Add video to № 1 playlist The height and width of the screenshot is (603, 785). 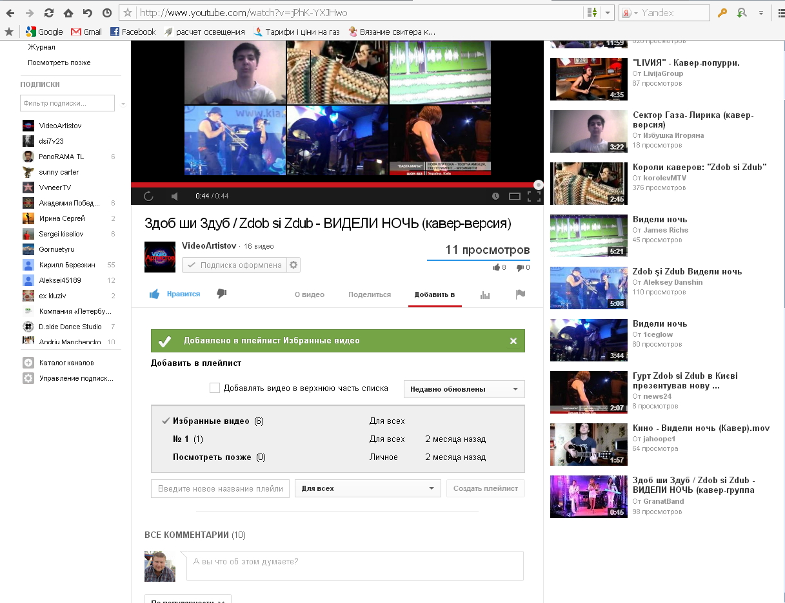coord(338,439)
